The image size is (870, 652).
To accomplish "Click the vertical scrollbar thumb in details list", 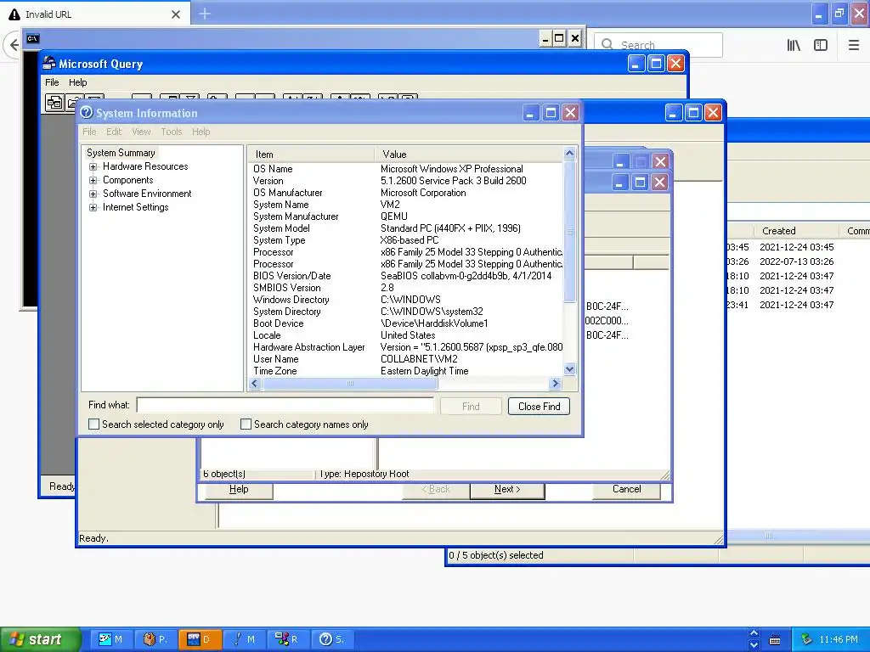I will point(569,232).
